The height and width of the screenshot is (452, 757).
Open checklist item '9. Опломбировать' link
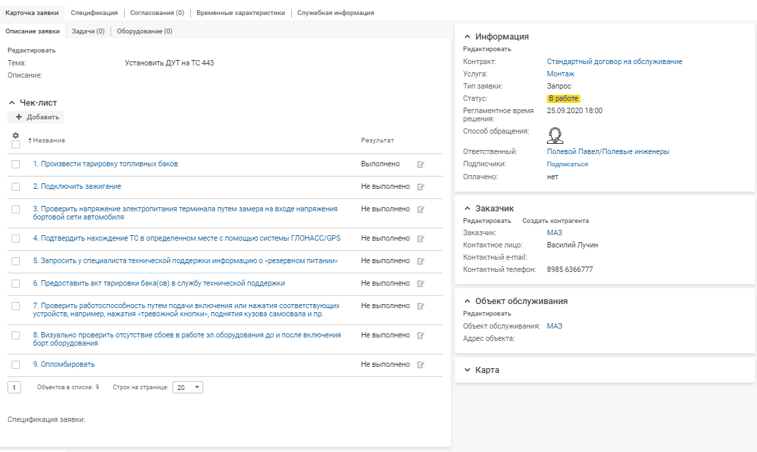(63, 365)
